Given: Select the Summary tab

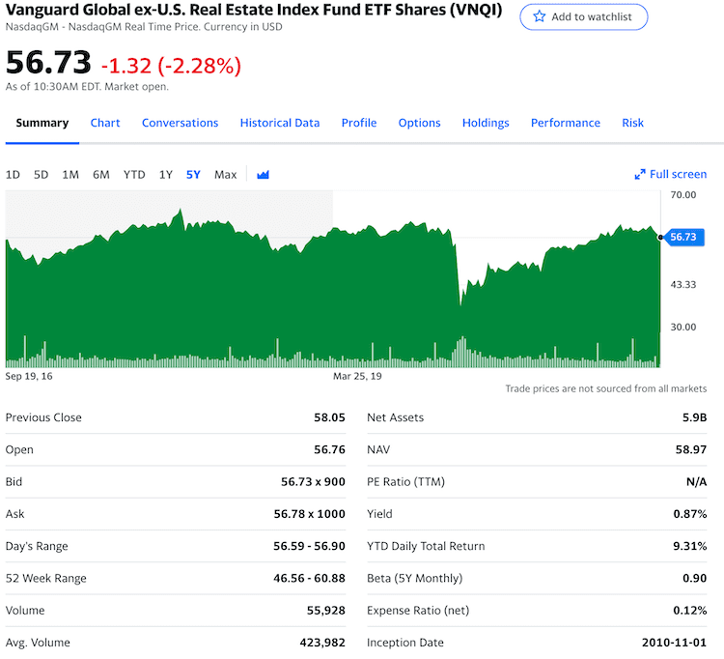Looking at the screenshot, I should [x=42, y=123].
